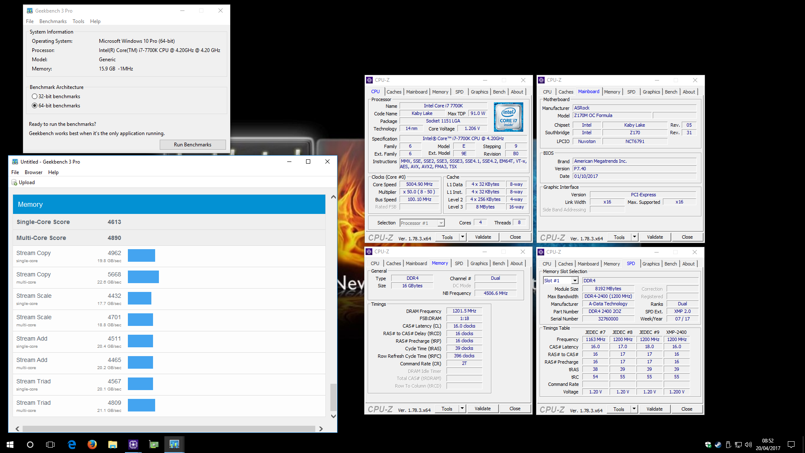The height and width of the screenshot is (453, 805).
Task: Click Validate in the CPU-Z CPU window
Action: (483, 237)
